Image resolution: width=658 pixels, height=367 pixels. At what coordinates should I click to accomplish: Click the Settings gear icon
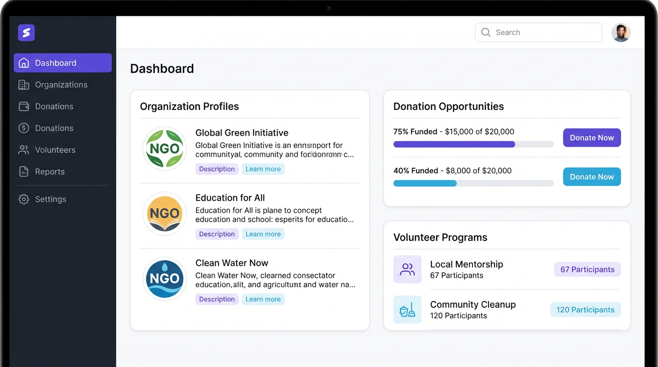click(23, 199)
